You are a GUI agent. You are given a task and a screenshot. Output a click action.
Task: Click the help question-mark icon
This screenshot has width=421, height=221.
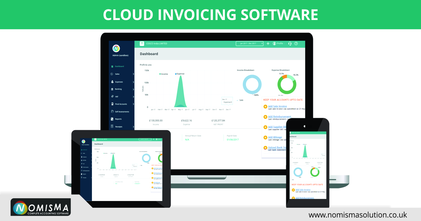click(x=296, y=43)
